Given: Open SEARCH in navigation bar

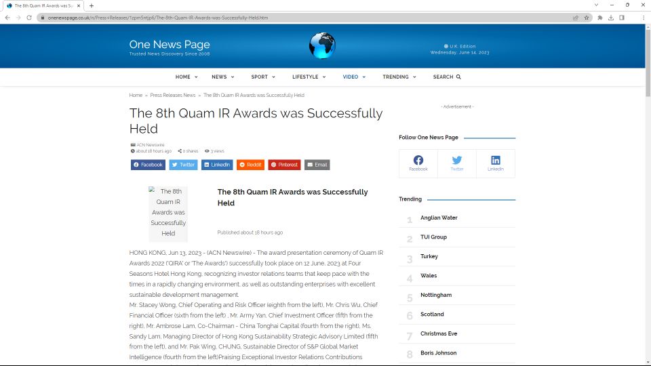Looking at the screenshot, I should [x=447, y=77].
